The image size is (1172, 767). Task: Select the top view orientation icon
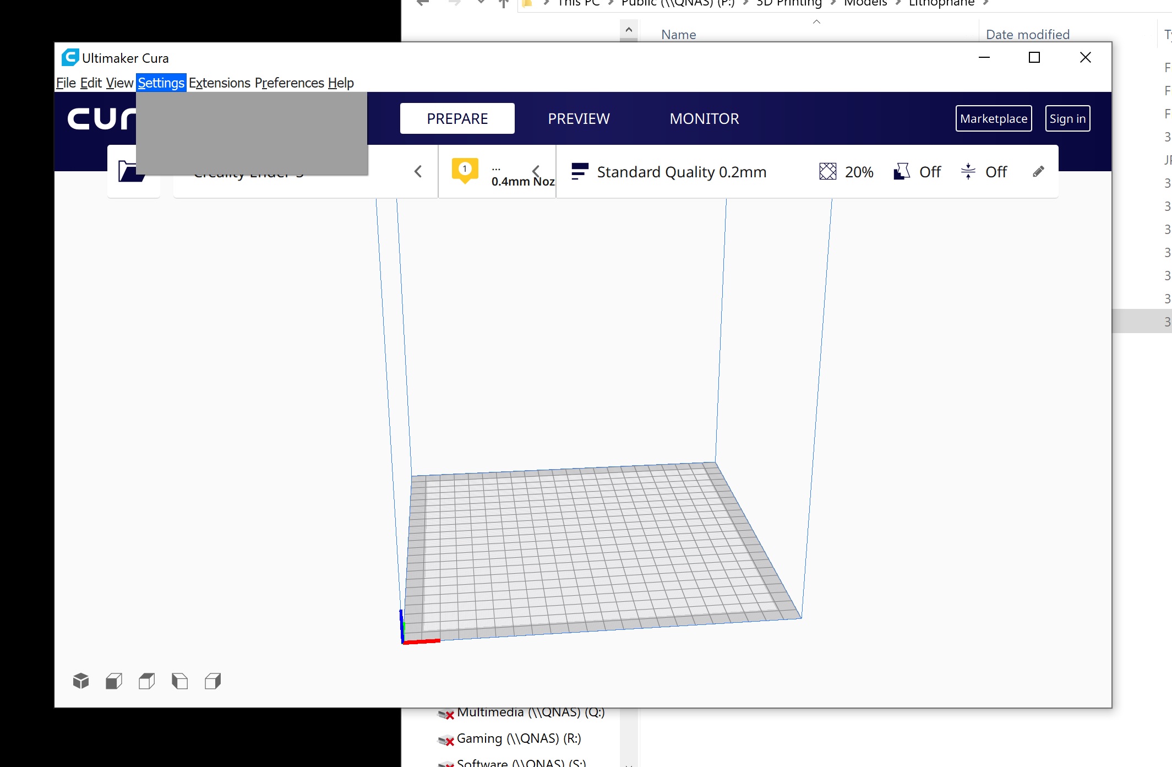pyautogui.click(x=146, y=681)
